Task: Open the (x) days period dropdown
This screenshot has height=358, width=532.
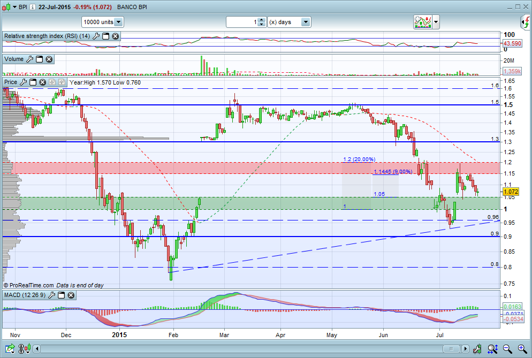Action: 289,22
